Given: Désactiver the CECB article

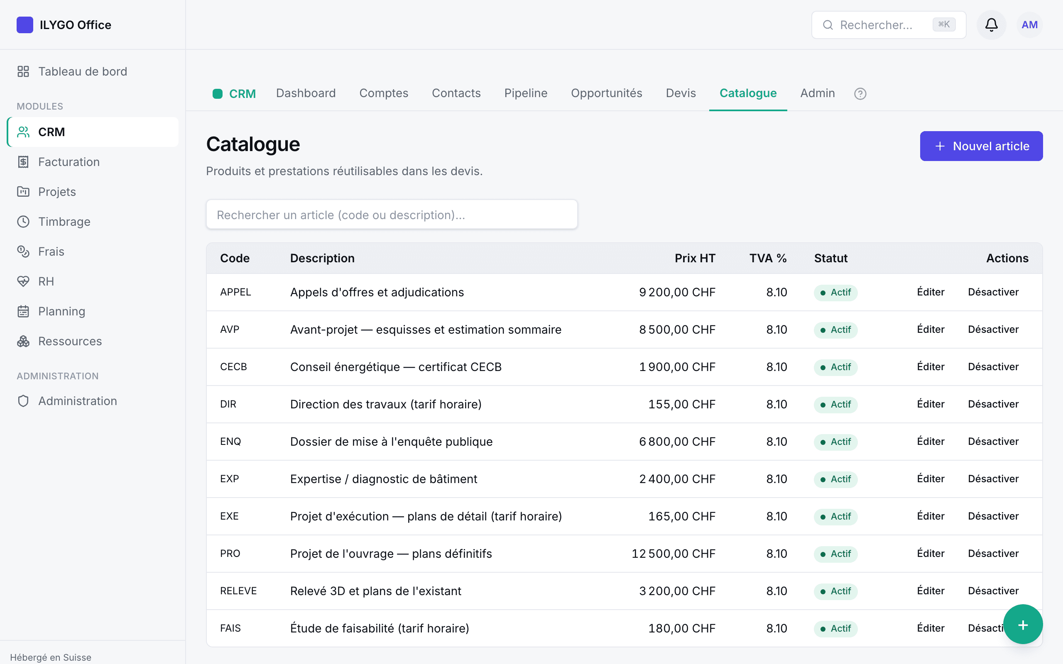Looking at the screenshot, I should [993, 367].
